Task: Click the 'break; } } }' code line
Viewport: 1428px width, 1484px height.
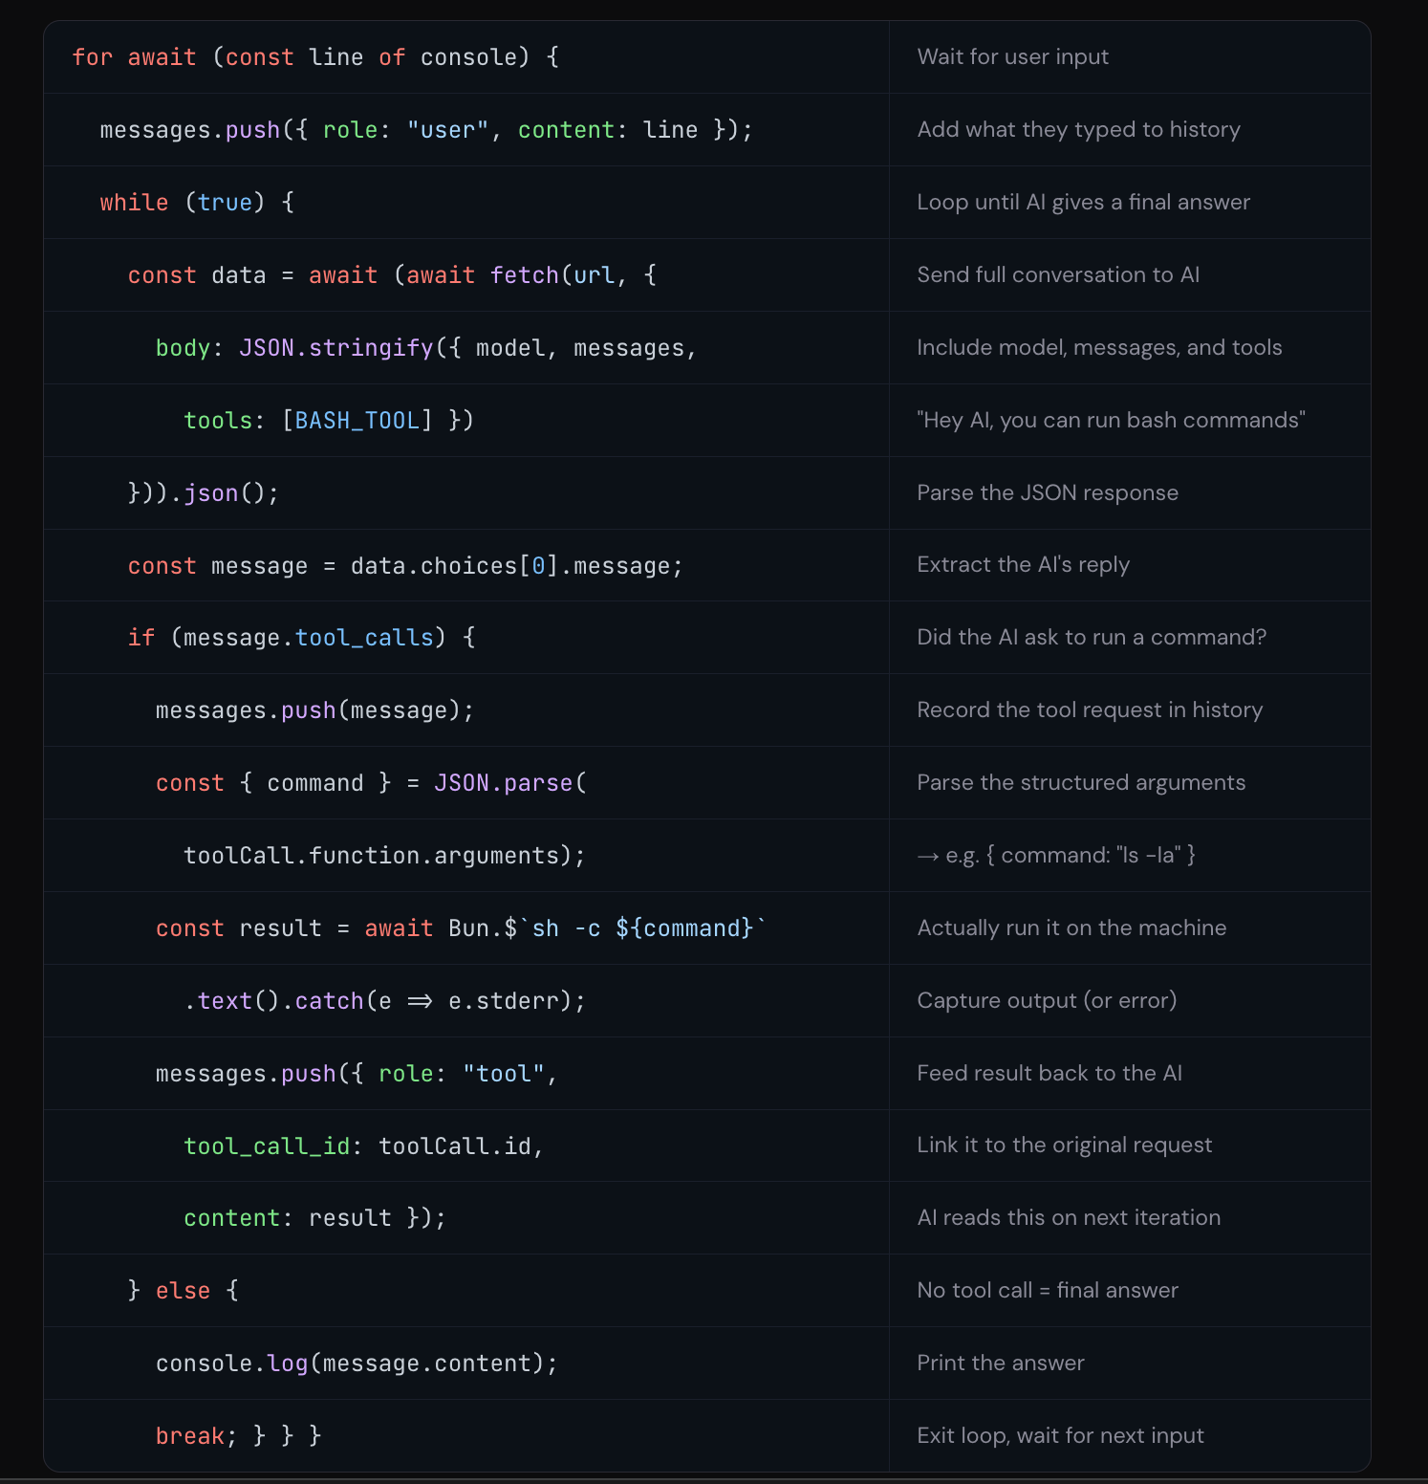Action: click(239, 1436)
